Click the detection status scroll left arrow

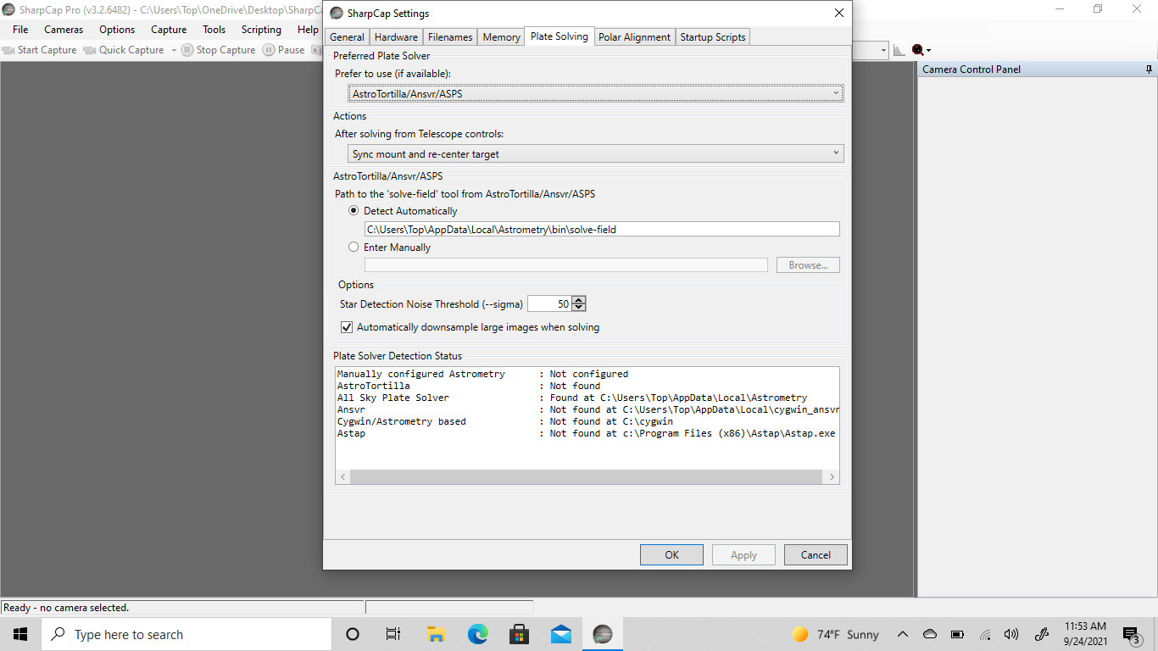tap(343, 477)
